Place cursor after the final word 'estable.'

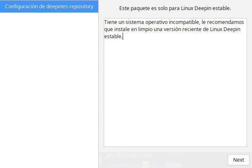point(123,37)
